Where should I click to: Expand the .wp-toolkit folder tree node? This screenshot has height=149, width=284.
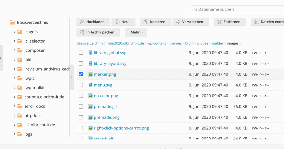pyautogui.click(x=14, y=88)
